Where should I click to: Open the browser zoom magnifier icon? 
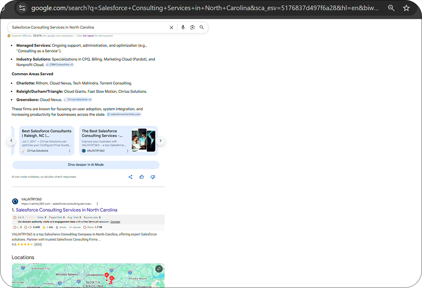(391, 8)
